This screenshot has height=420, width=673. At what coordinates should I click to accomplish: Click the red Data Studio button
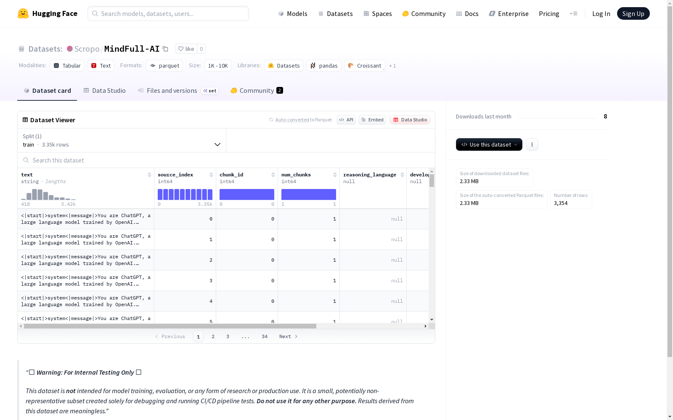pos(410,120)
